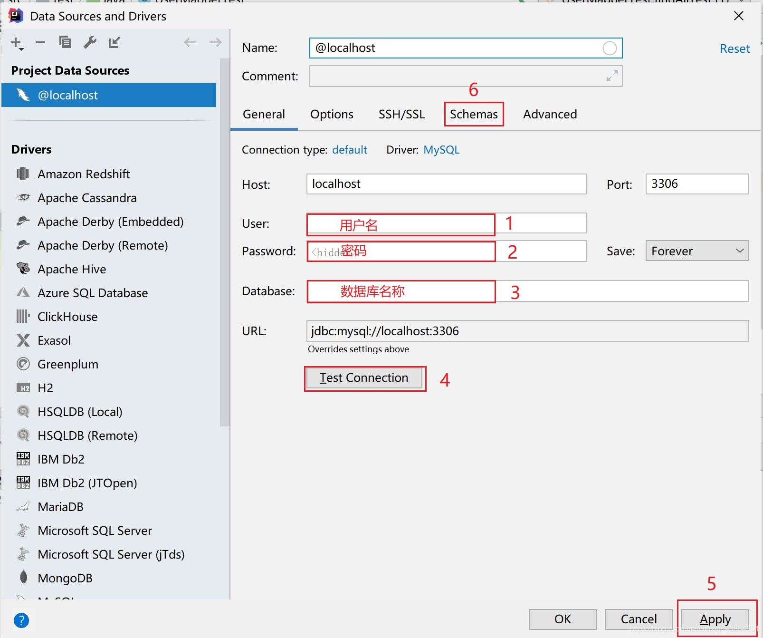Click the ClickHouse bars icon
The height and width of the screenshot is (638, 763).
point(23,316)
